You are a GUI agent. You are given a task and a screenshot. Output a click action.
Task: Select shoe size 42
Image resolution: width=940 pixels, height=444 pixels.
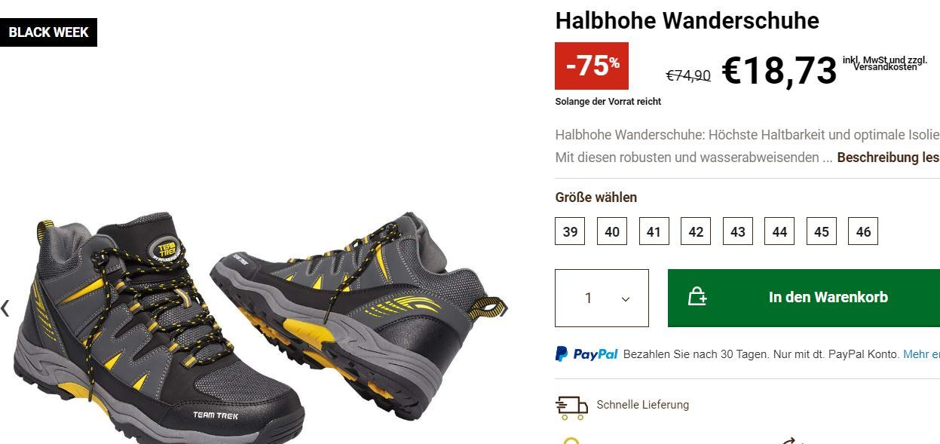click(x=696, y=231)
